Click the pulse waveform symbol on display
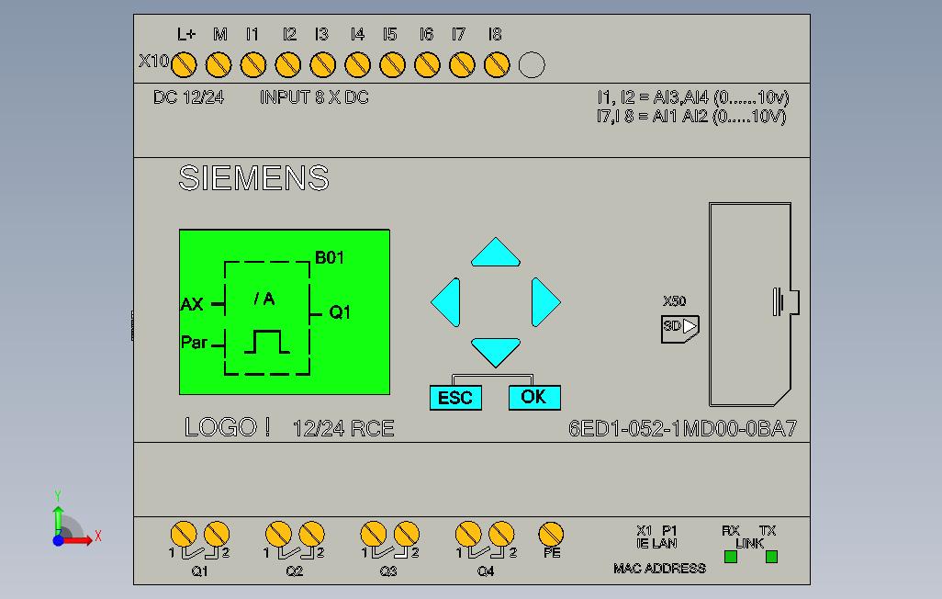This screenshot has height=599, width=942. (267, 342)
